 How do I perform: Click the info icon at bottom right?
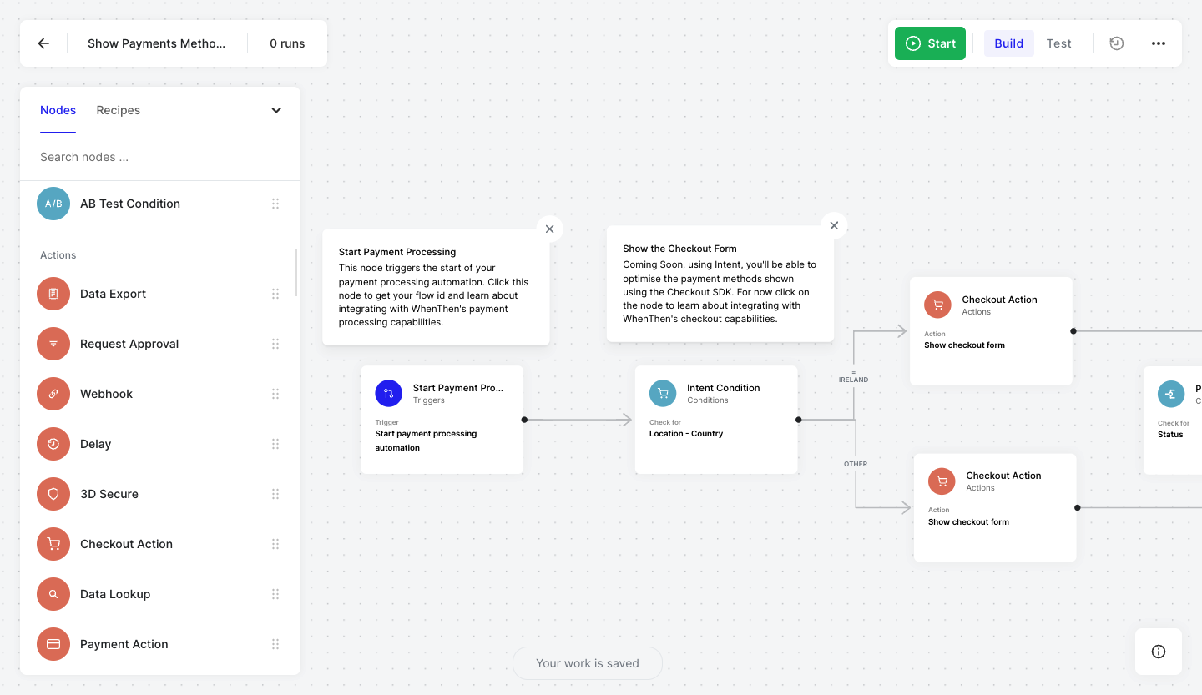click(x=1158, y=652)
